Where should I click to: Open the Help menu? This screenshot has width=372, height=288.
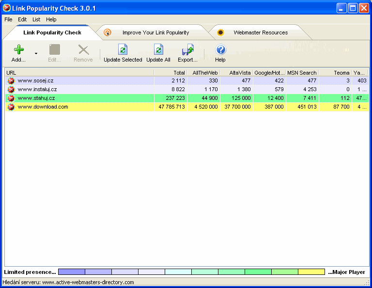coord(51,19)
